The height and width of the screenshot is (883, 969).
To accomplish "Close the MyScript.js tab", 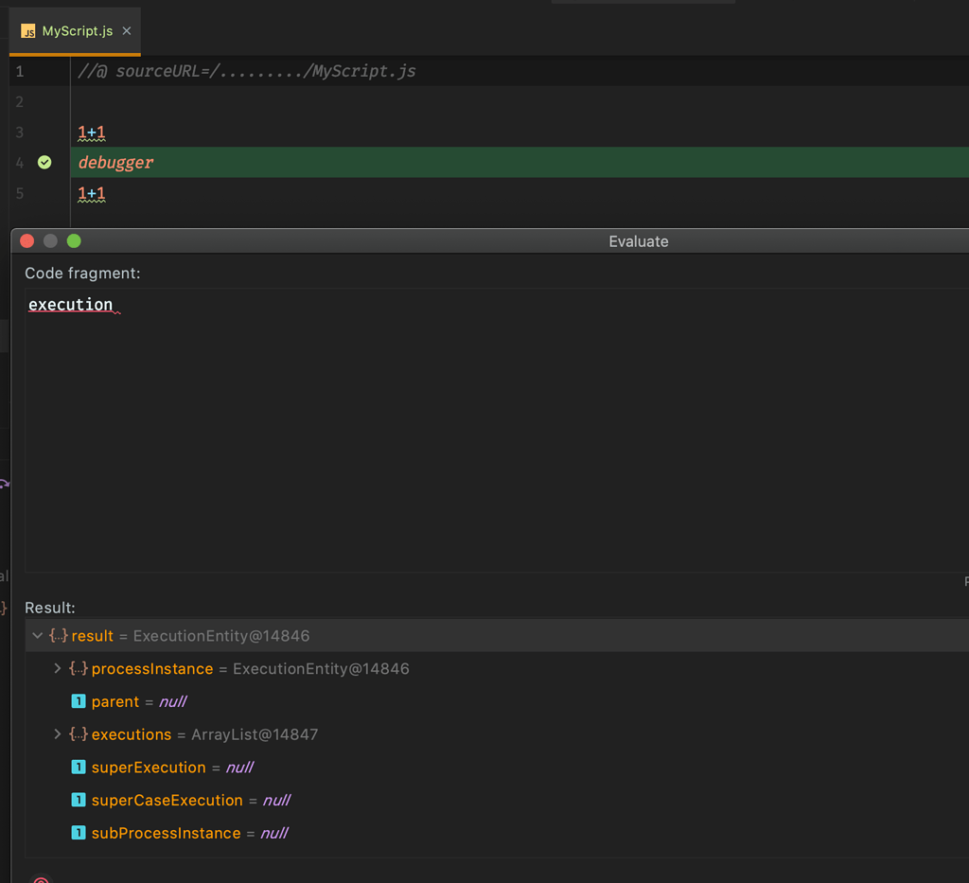I will coord(126,30).
